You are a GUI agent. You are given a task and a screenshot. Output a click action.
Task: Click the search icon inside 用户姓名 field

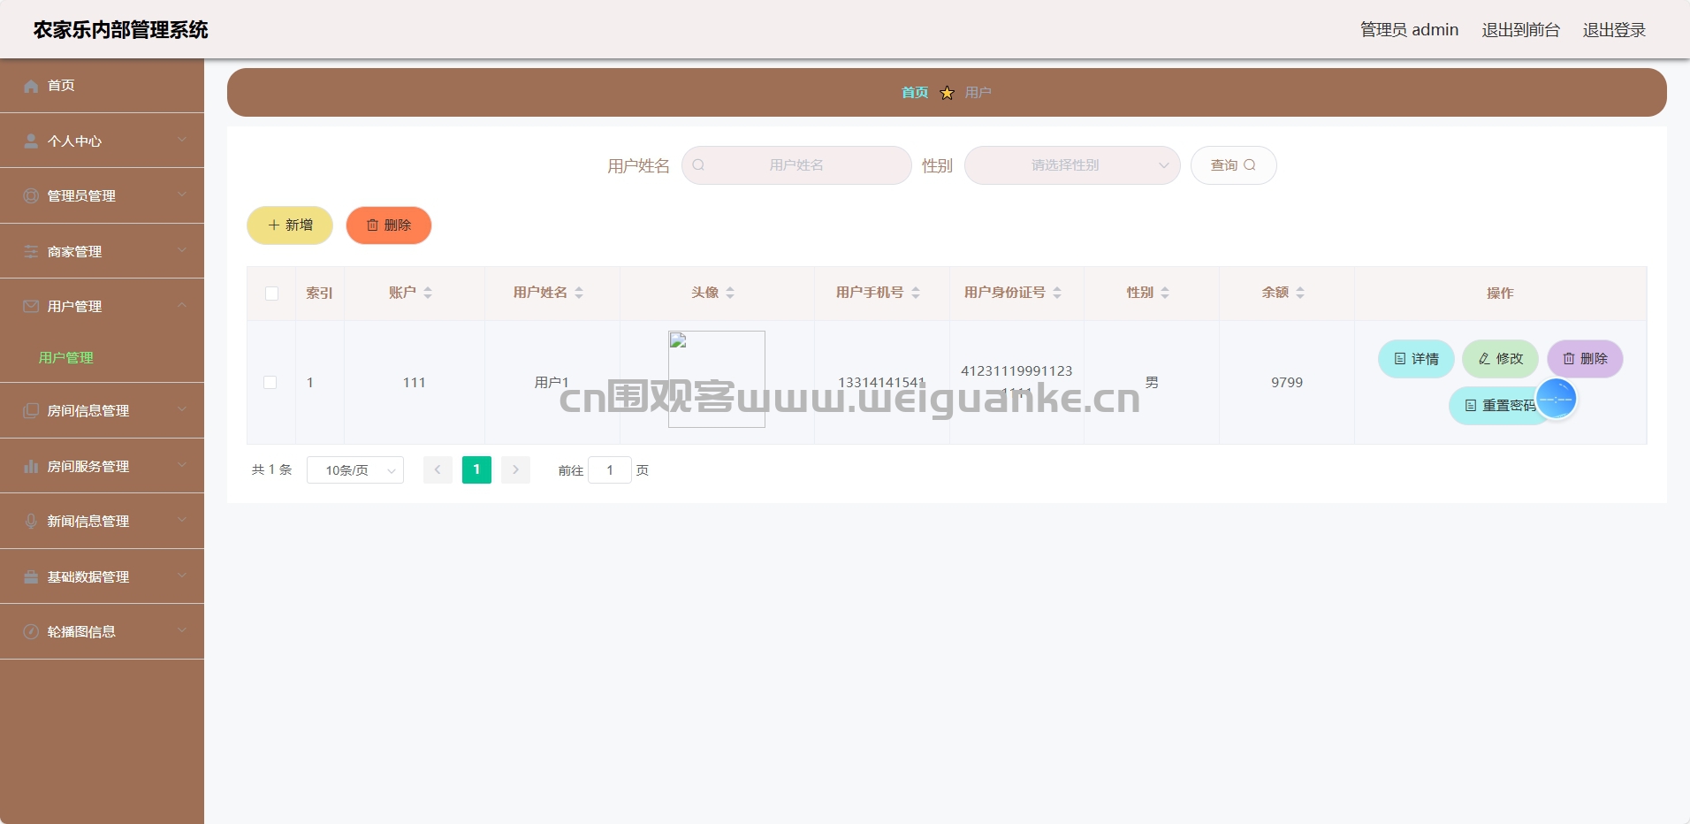(698, 165)
